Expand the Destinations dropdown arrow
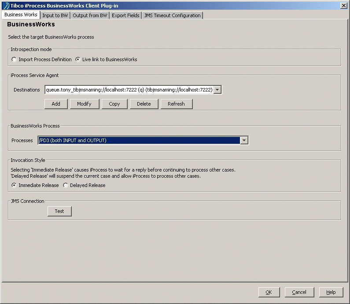350x304 pixels. click(217, 90)
